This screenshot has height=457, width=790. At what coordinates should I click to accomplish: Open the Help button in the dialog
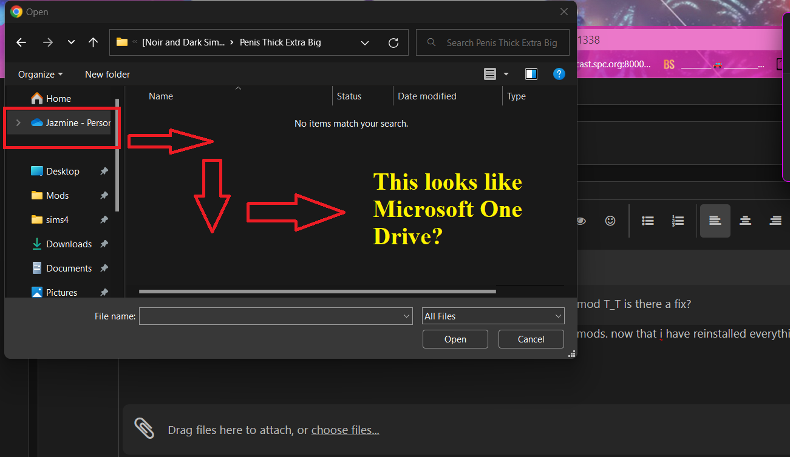[559, 74]
